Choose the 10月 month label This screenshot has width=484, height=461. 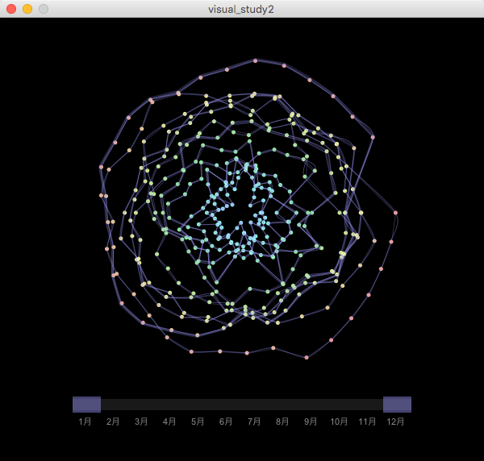coord(339,422)
